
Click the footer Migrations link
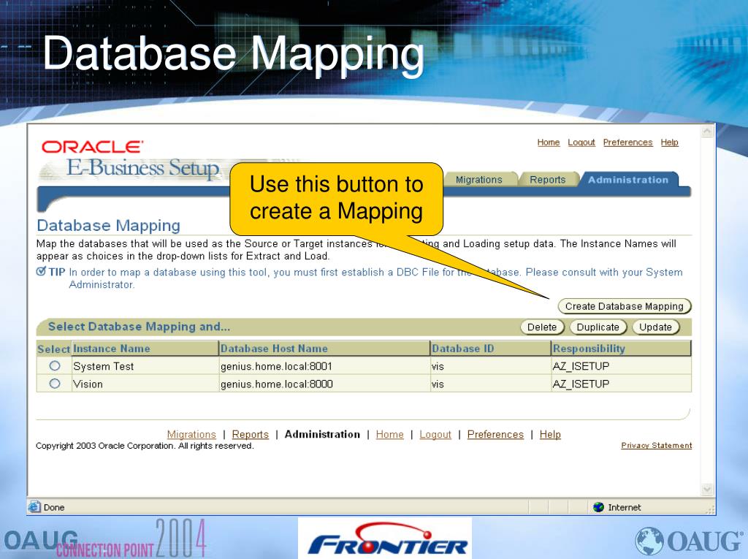click(x=191, y=434)
